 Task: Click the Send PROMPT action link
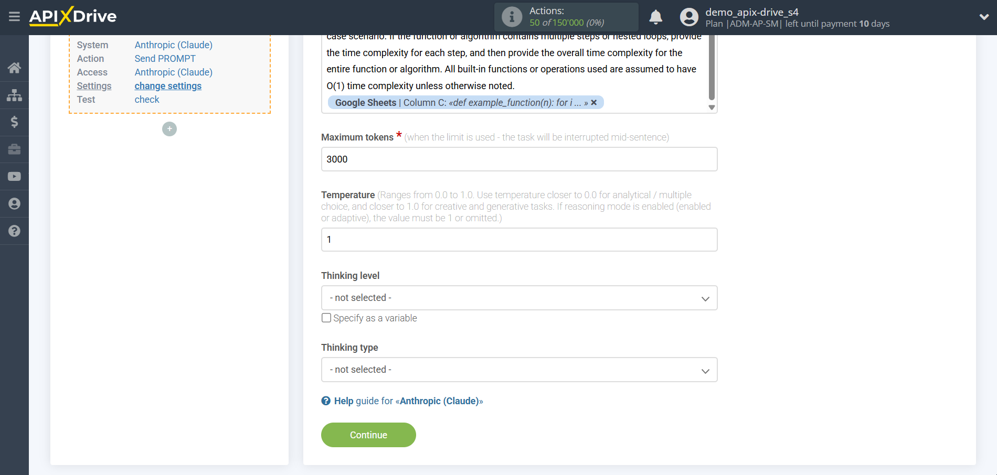[x=165, y=59]
